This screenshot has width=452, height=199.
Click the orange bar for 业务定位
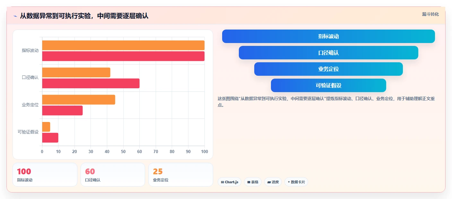pyautogui.click(x=79, y=99)
